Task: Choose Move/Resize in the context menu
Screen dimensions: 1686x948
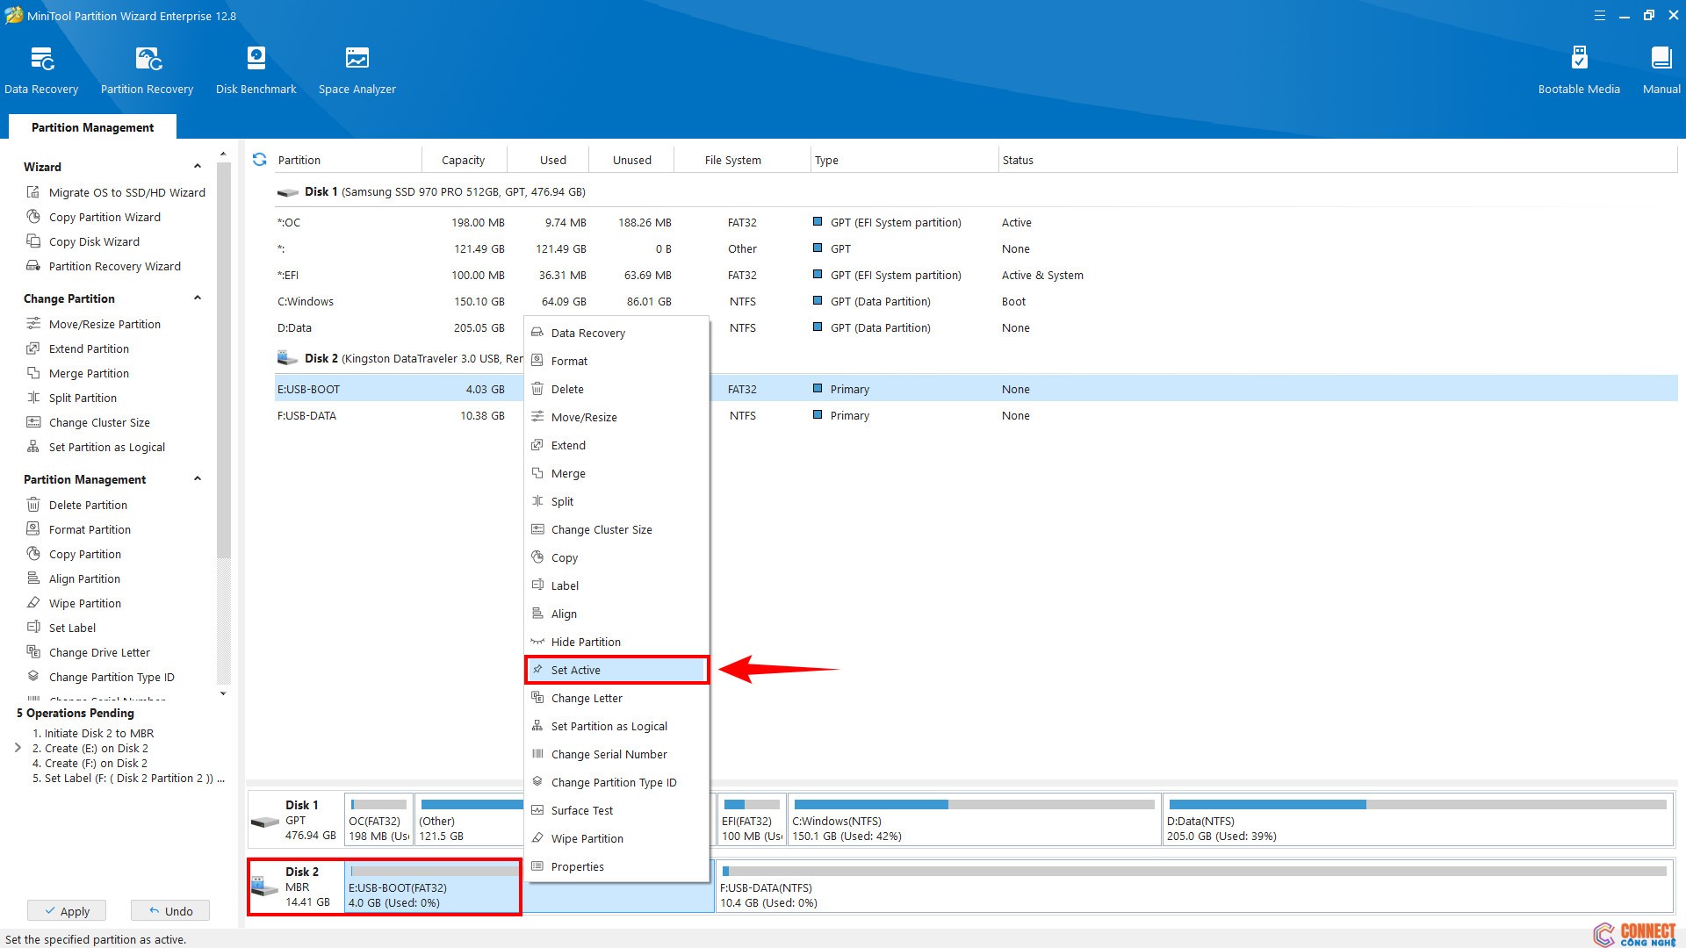Action: click(617, 417)
